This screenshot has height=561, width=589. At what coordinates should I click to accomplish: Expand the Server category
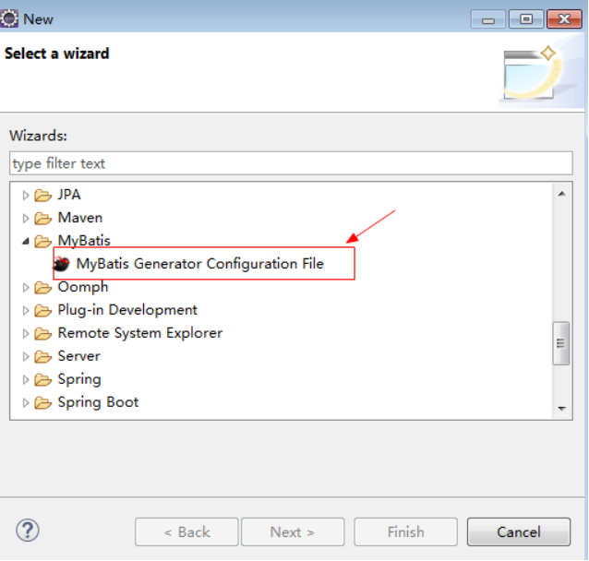tap(25, 357)
